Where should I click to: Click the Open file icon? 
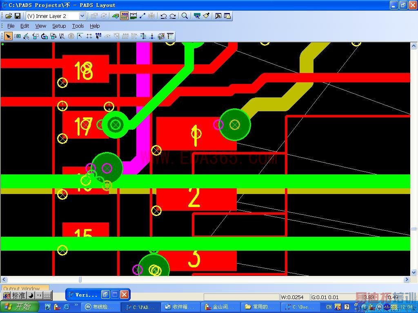(9, 16)
